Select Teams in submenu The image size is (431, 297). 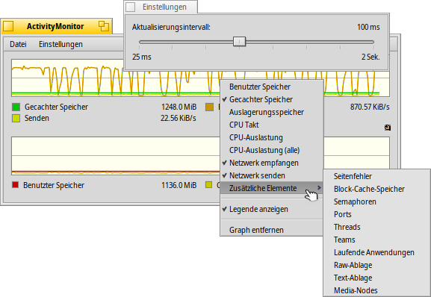point(376,240)
